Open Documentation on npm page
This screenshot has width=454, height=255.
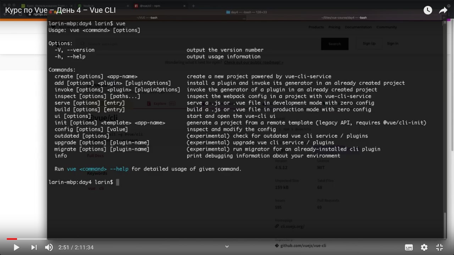[358, 27]
